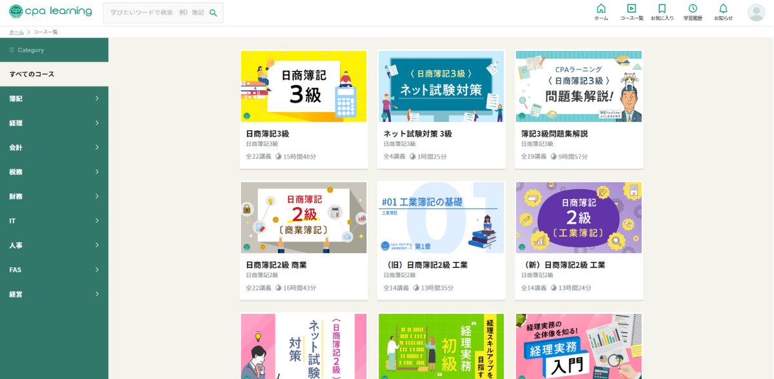The width and height of the screenshot is (774, 379).
Task: Open the 日商簿記3級 course title
Action: point(267,134)
